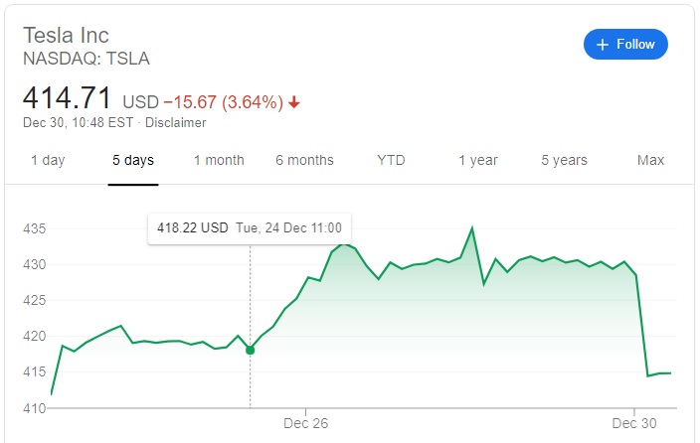Image resolution: width=700 pixels, height=443 pixels.
Task: Click the −15.67 (3.64%) price change
Action: pos(223,102)
